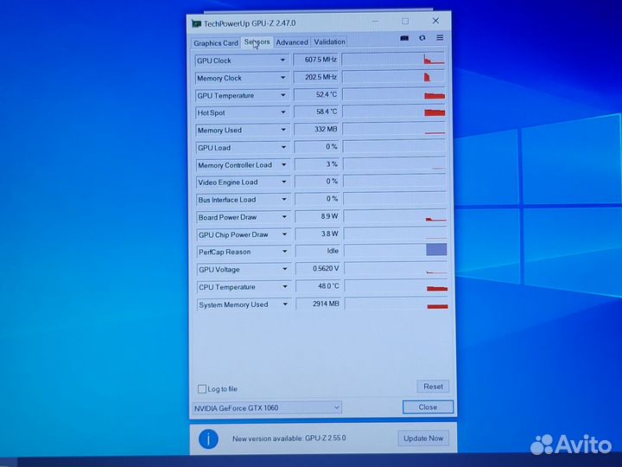Click the Memory Used value field
Viewport: 622px width, 467px height.
click(x=316, y=130)
